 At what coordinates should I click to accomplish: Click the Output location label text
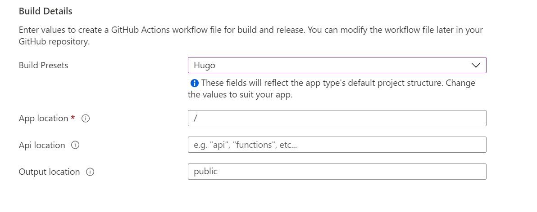[49, 172]
